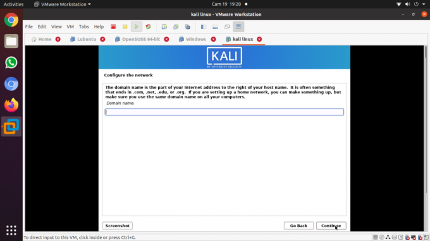Viewport: 430px width, 241px height.
Task: Click Activities in the top bar
Action: [x=13, y=4]
